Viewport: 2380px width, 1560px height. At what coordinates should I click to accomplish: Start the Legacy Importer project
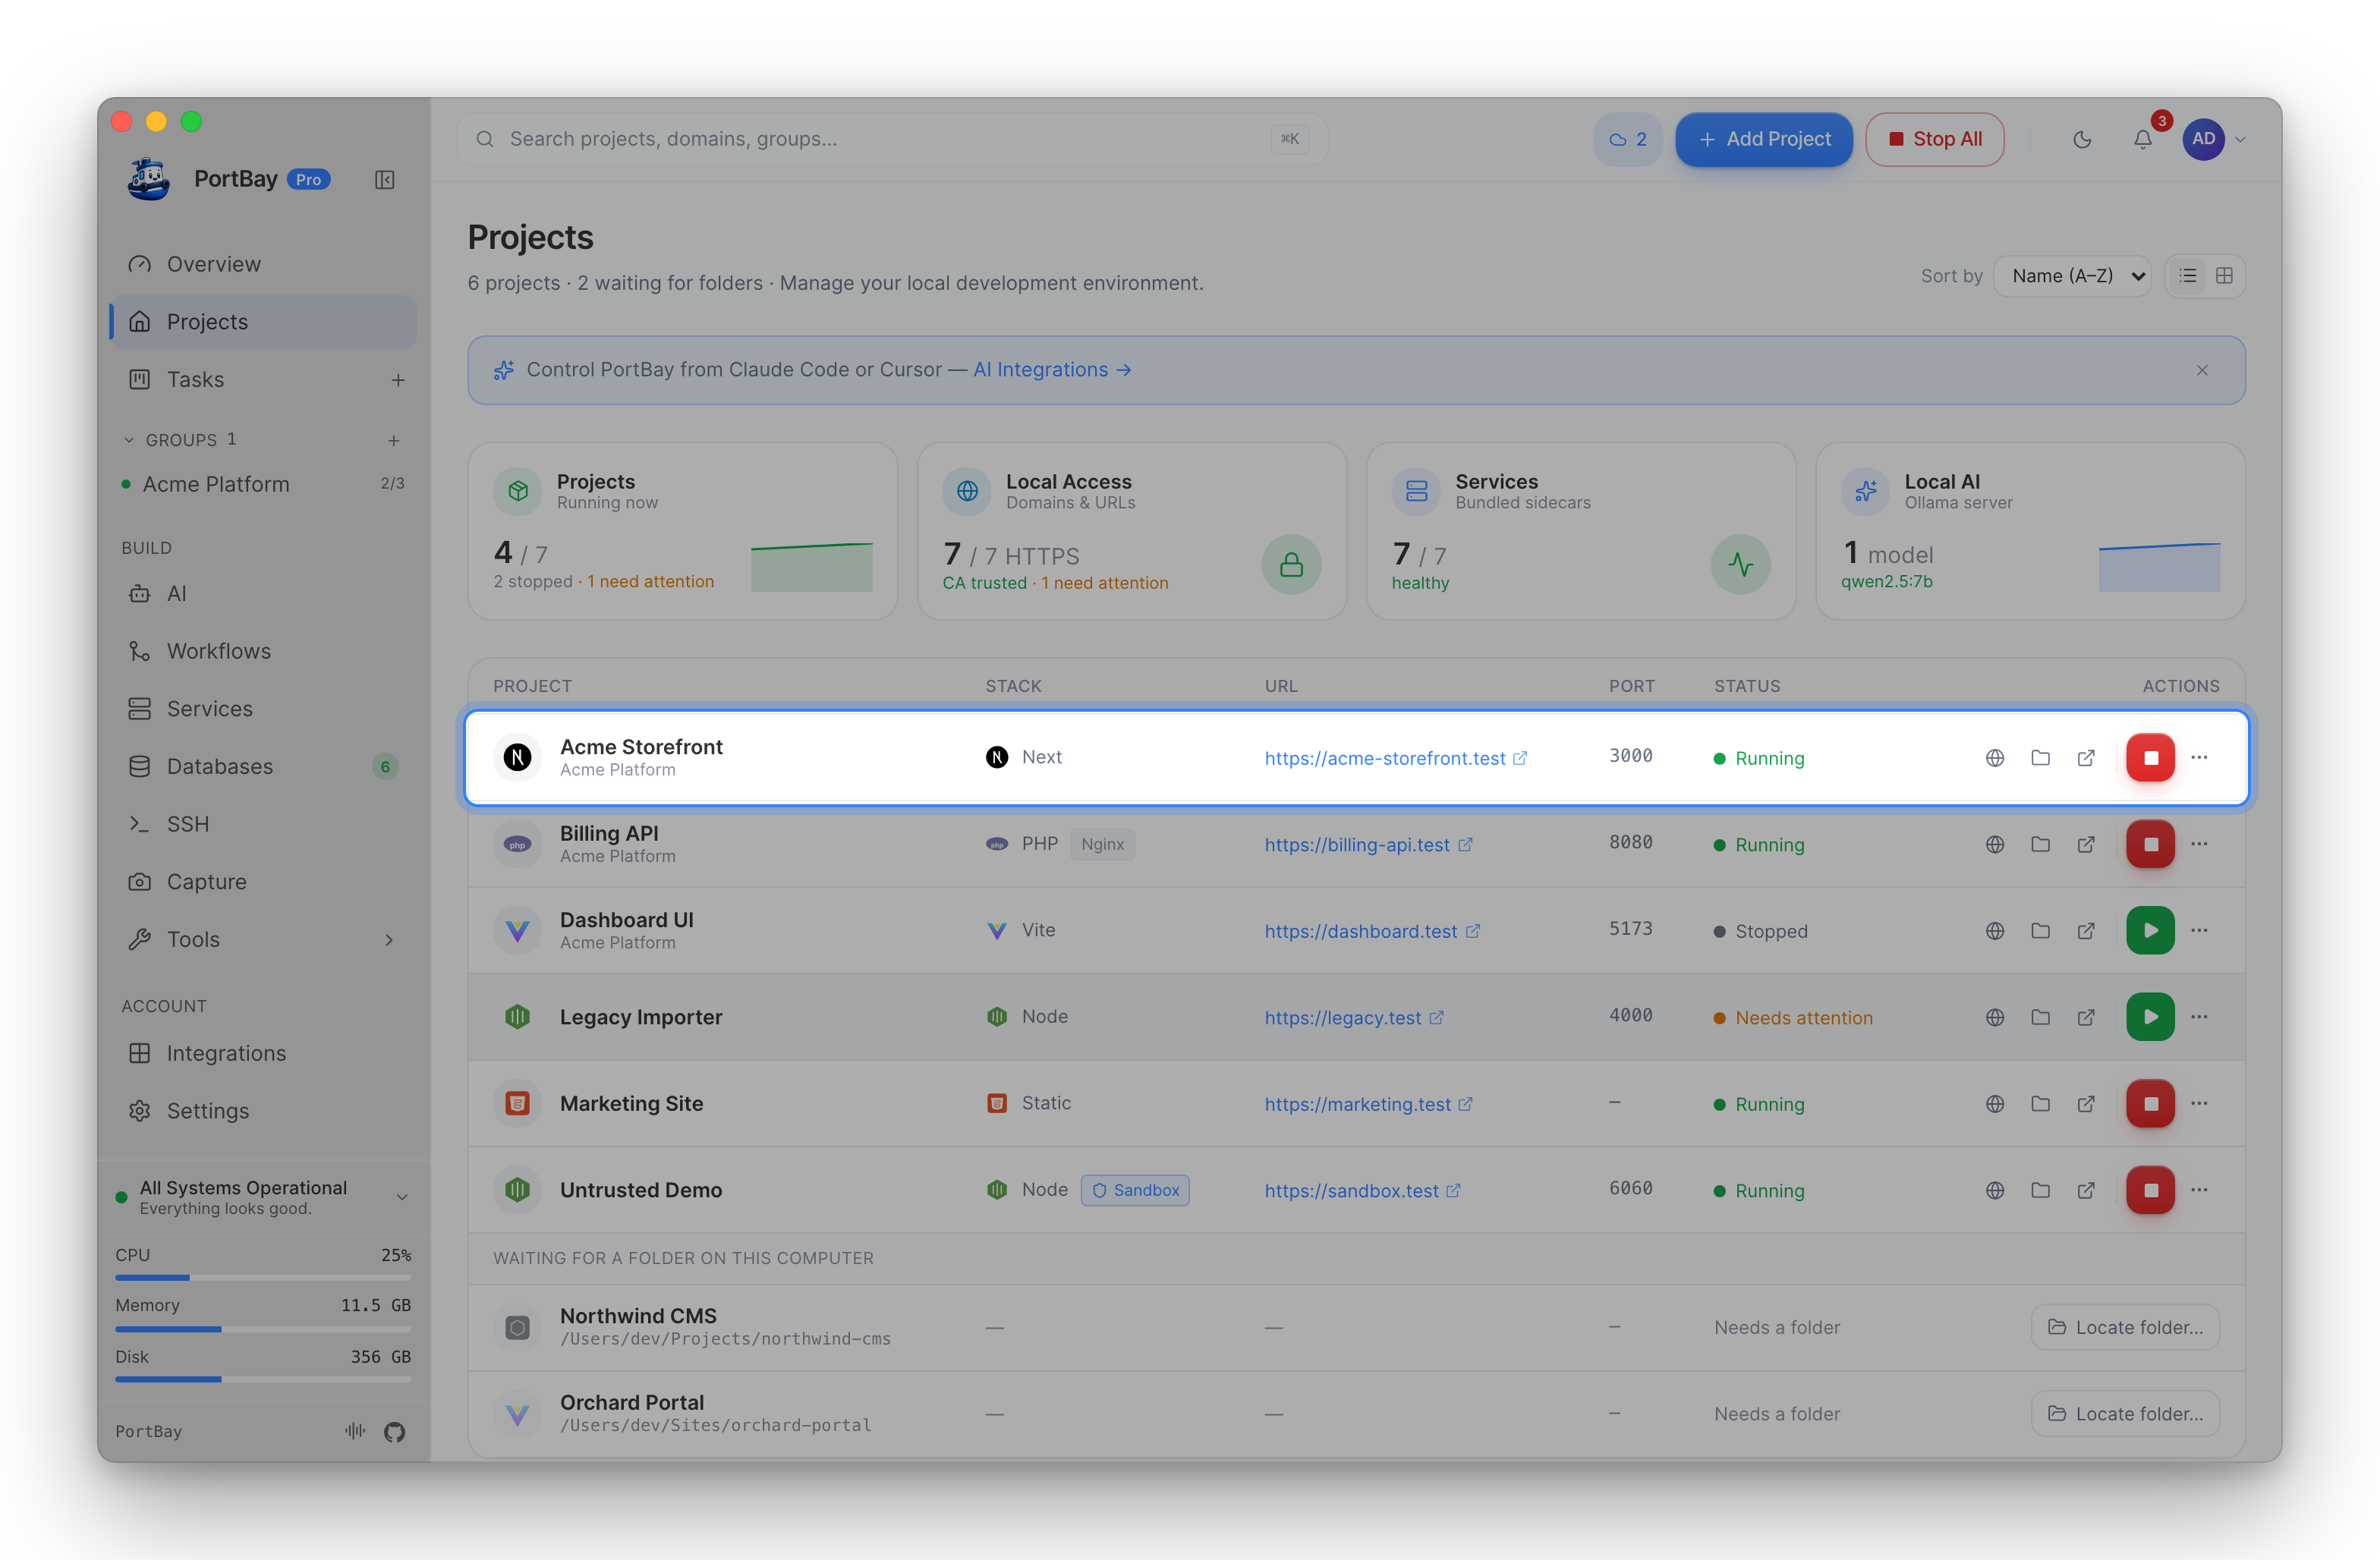2150,1017
